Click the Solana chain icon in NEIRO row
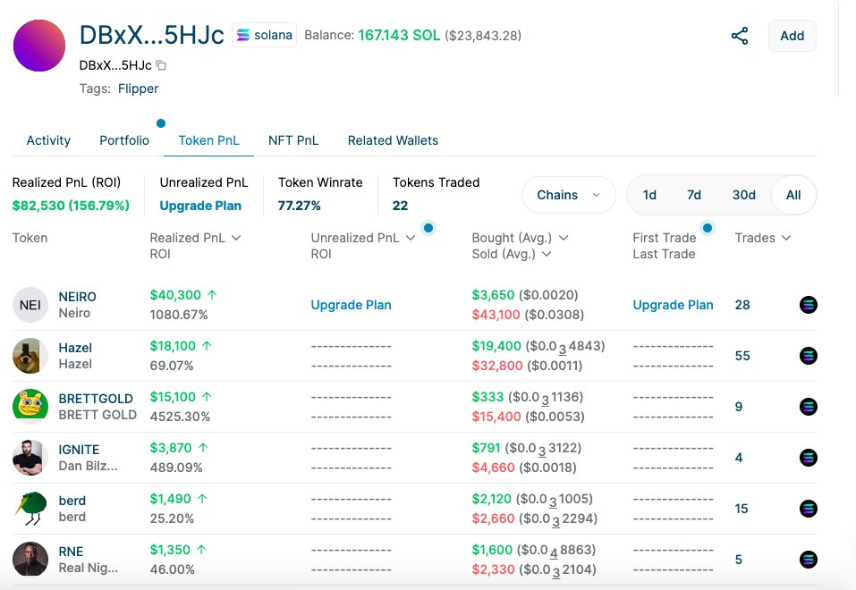 click(808, 305)
